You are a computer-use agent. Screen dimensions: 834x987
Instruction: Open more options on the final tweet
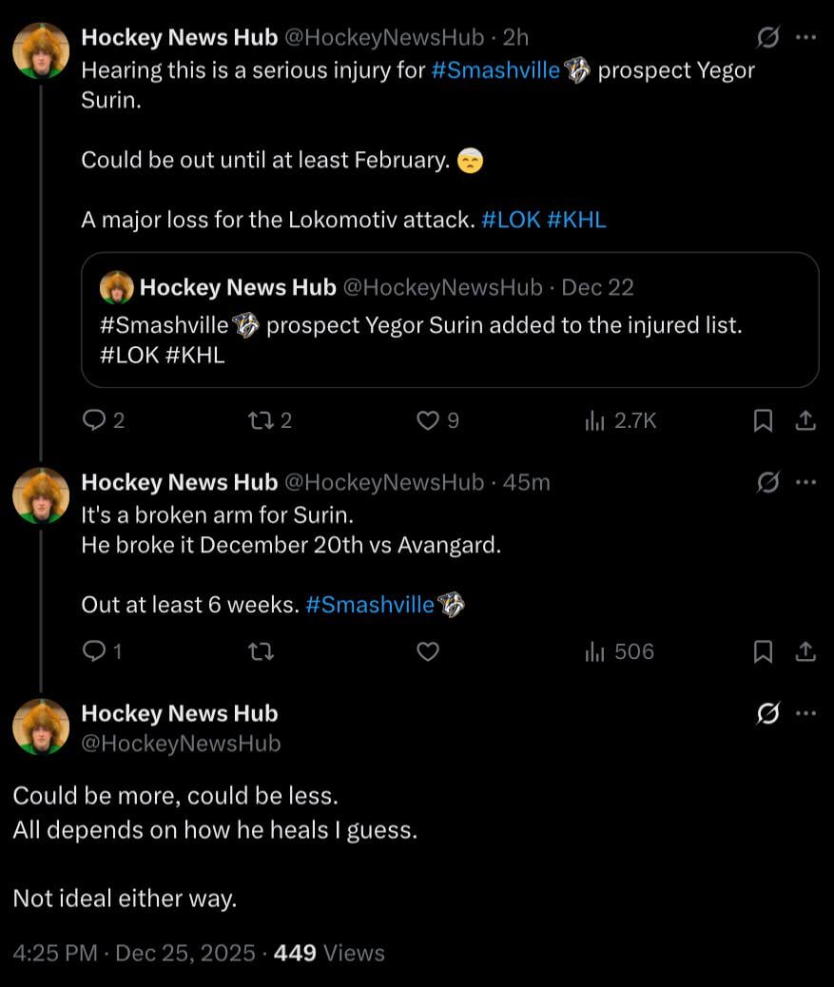click(805, 714)
